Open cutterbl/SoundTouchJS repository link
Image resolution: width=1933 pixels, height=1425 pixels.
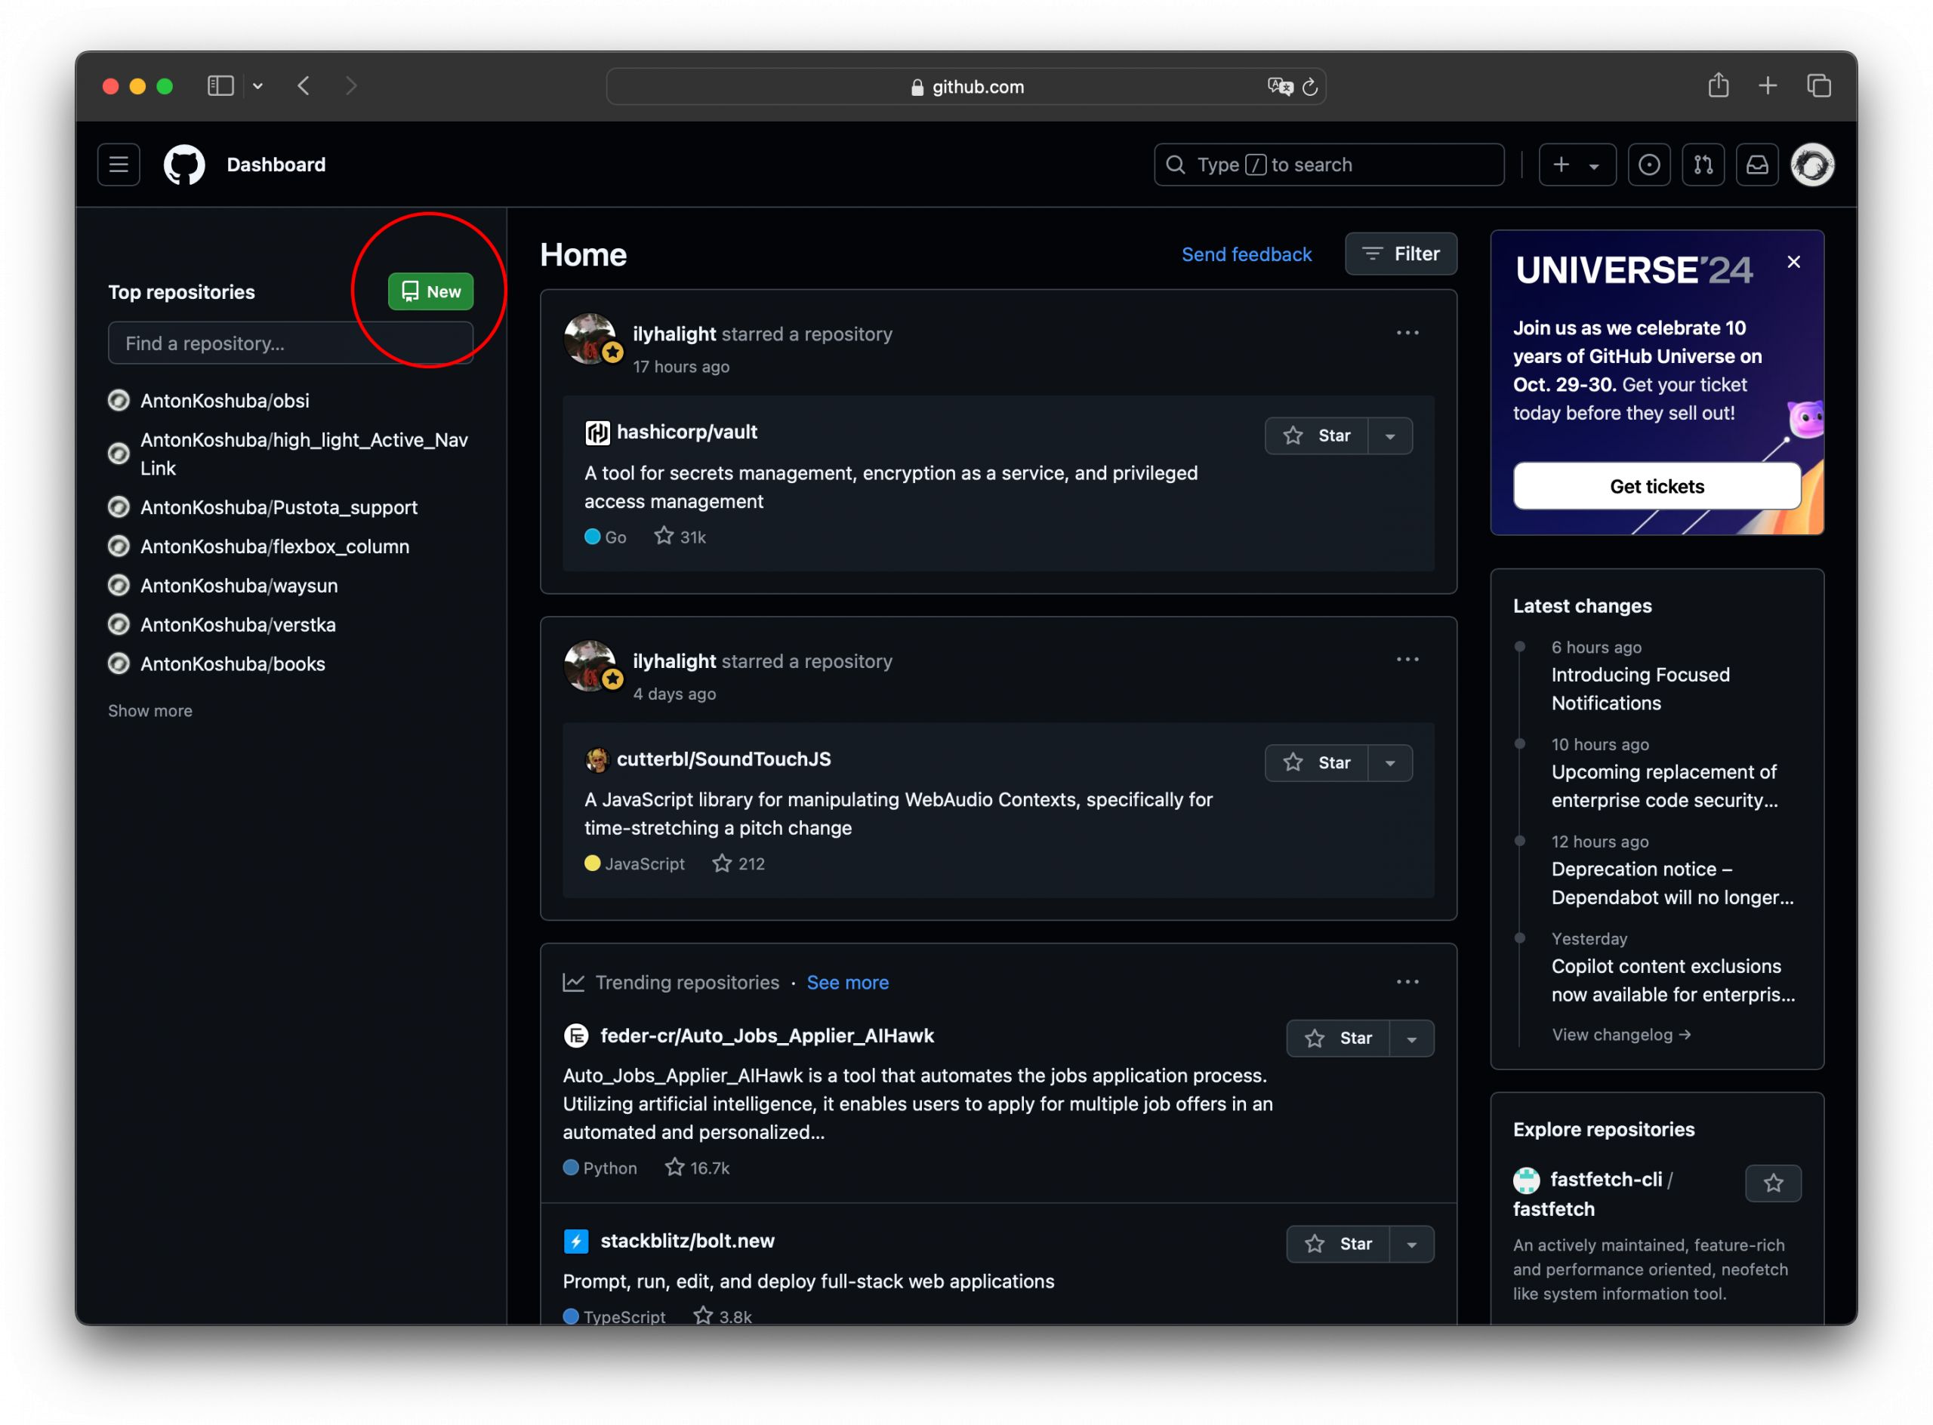[x=723, y=759]
